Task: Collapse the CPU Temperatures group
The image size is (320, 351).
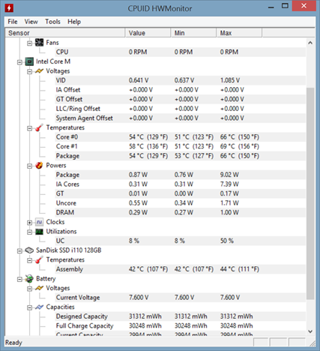Action: 29,128
